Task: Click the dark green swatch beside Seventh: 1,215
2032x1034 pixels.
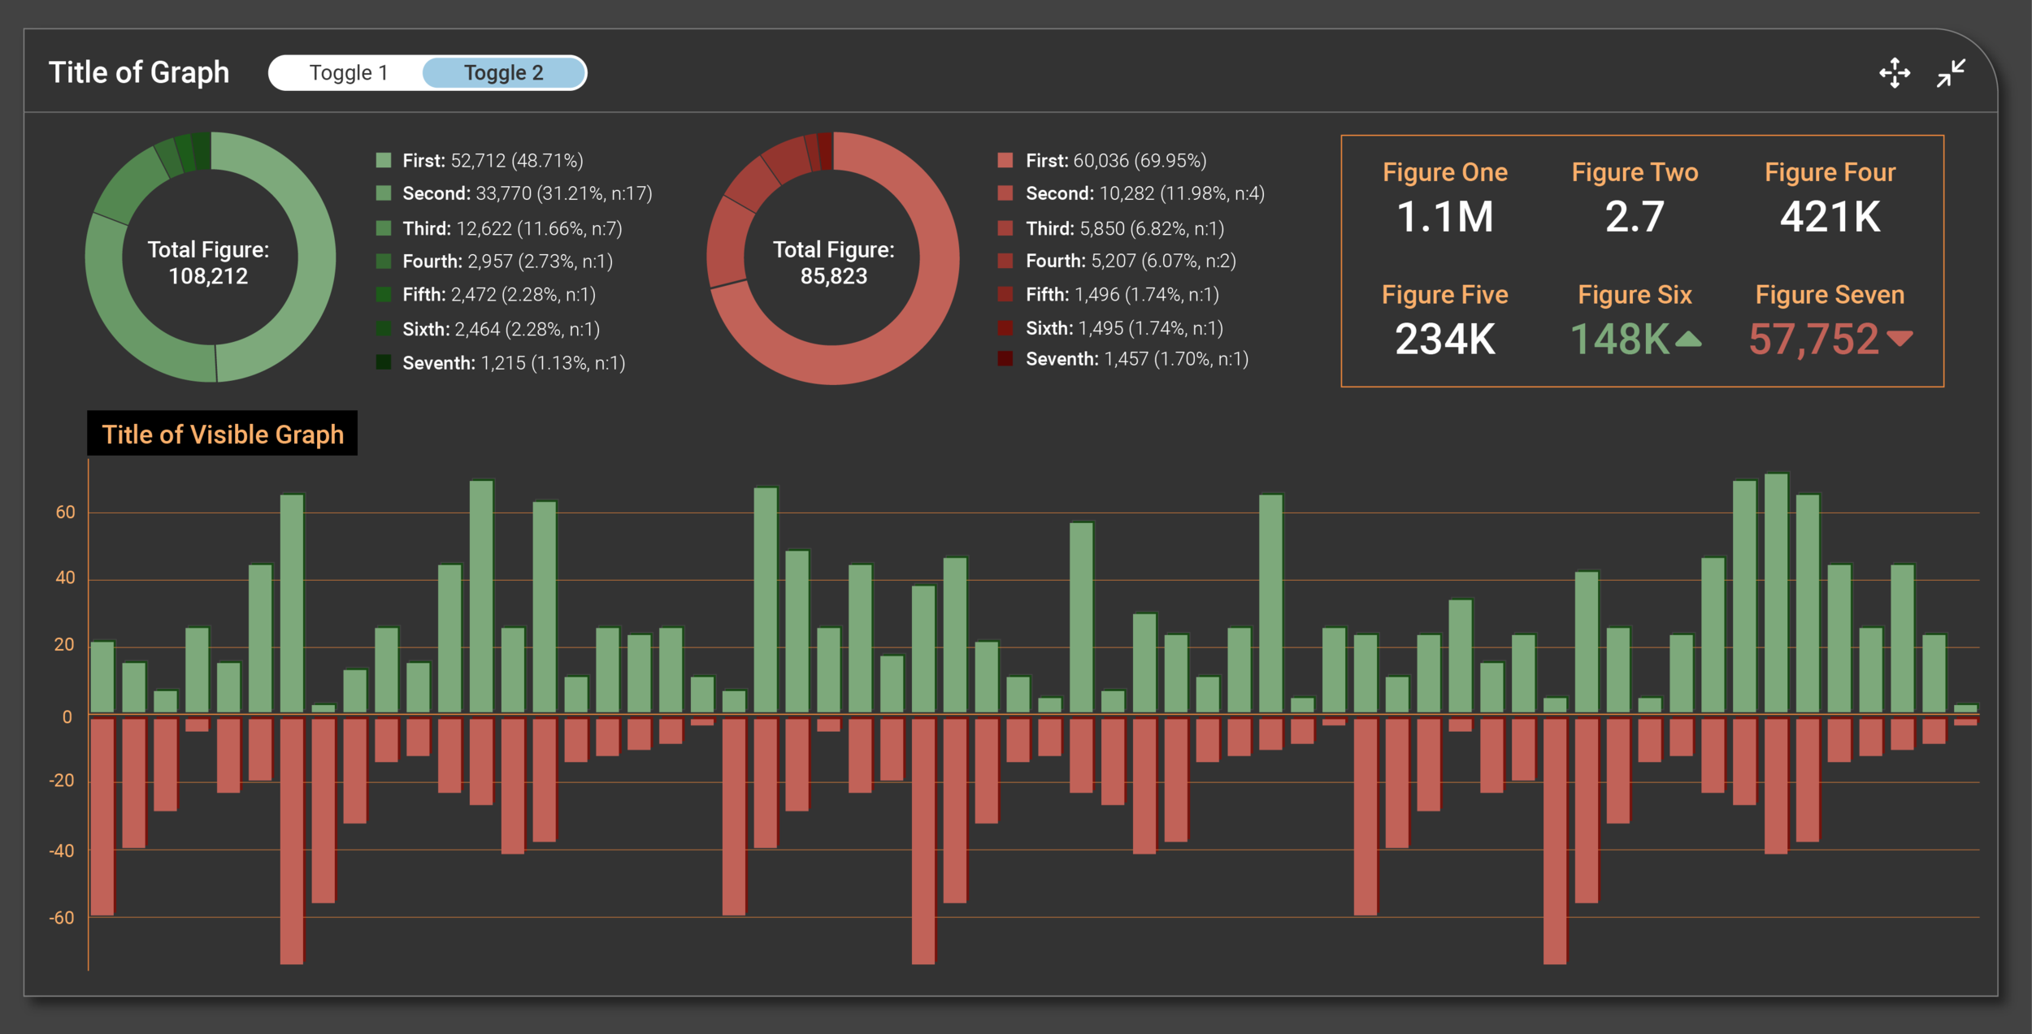Action: 384,362
